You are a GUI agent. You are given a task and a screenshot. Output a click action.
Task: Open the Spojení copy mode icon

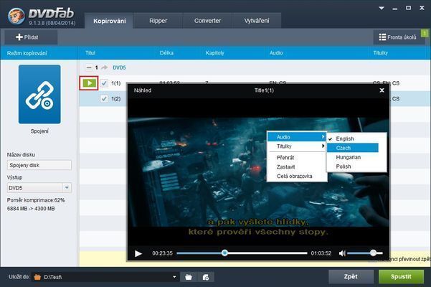coord(39,94)
